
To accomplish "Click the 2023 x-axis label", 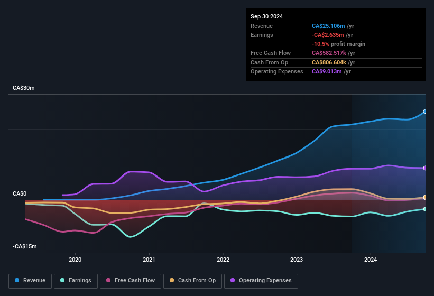I will (297, 260).
